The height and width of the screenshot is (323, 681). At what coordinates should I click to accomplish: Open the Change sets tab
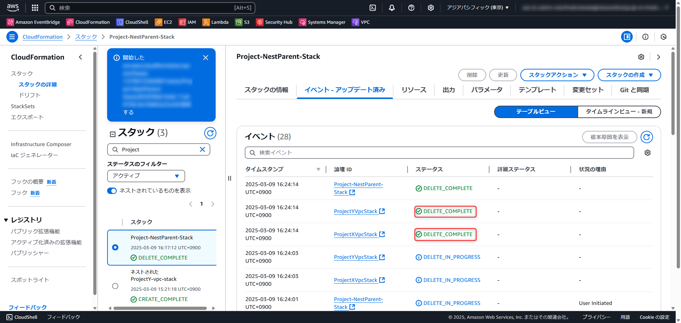pos(588,90)
